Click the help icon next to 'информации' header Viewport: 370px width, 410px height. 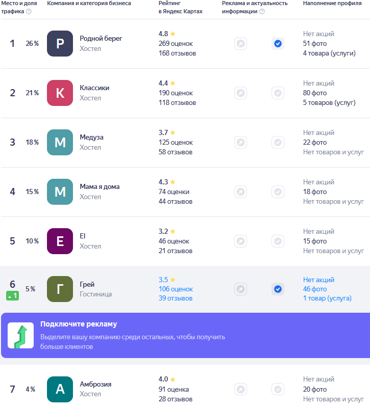(x=262, y=12)
